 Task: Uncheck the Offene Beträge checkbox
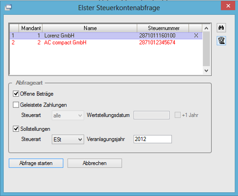pos(16,94)
